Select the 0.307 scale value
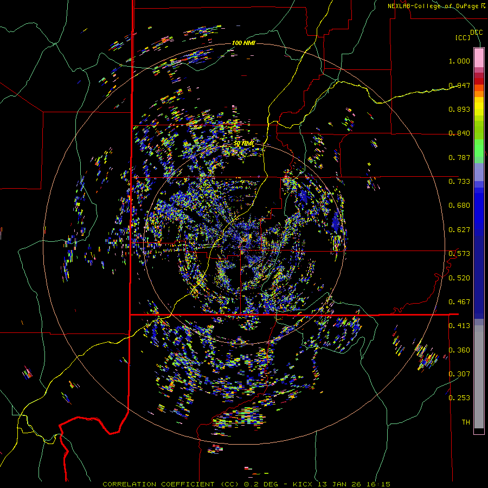Screen dimensions: 488x488 459,374
